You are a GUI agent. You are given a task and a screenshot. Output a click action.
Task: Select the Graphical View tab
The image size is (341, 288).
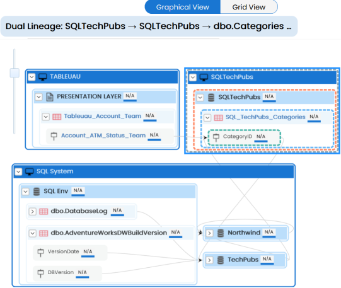183,7
